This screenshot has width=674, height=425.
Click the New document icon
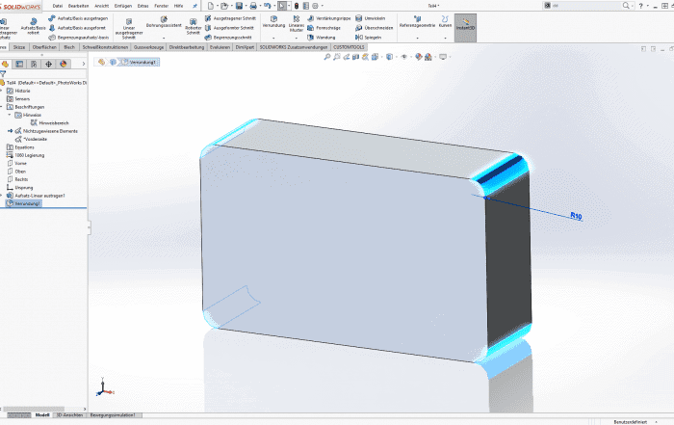tap(211, 6)
